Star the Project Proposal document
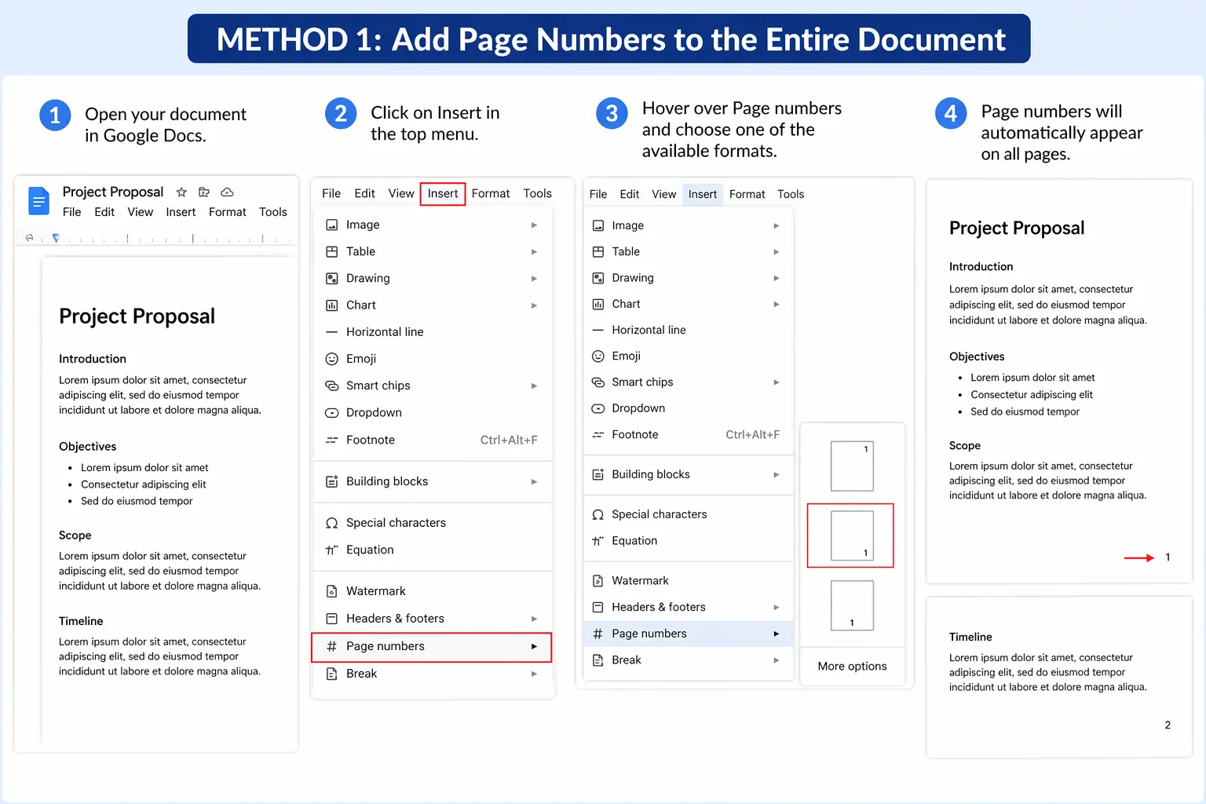Screen dimensions: 1206x804 181,192
